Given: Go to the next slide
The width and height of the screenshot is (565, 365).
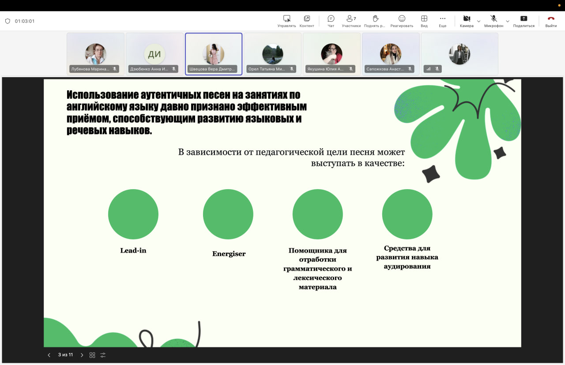Looking at the screenshot, I should [82, 355].
